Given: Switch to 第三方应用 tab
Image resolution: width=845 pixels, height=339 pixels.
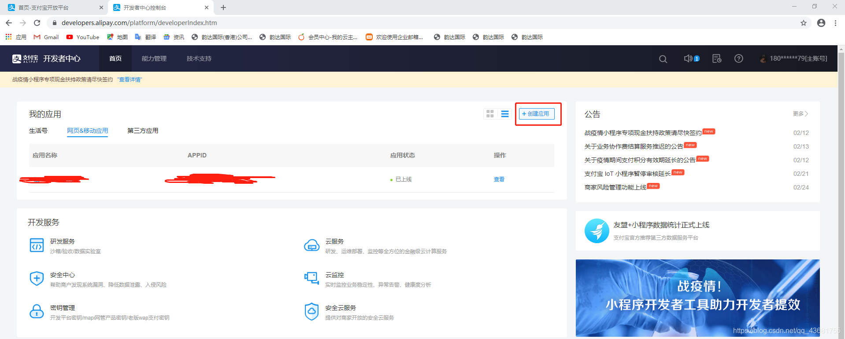Looking at the screenshot, I should (x=143, y=131).
